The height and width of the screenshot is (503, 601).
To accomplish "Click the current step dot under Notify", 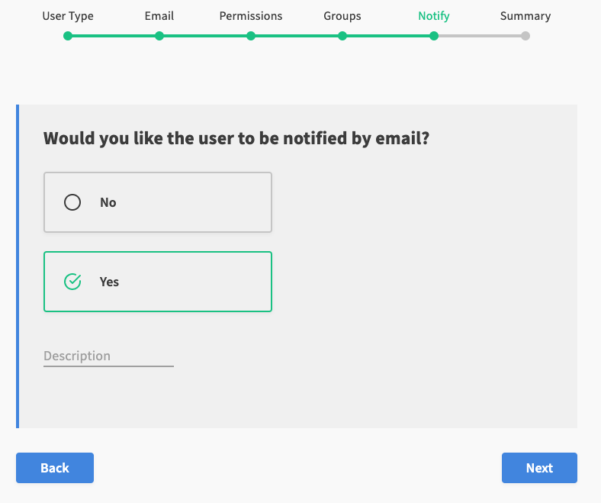I will [434, 36].
